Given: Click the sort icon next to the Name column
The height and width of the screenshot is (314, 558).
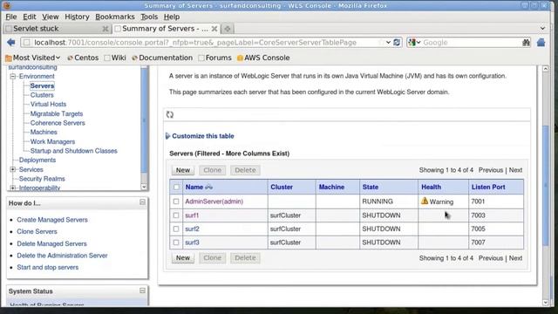Looking at the screenshot, I should coord(209,187).
